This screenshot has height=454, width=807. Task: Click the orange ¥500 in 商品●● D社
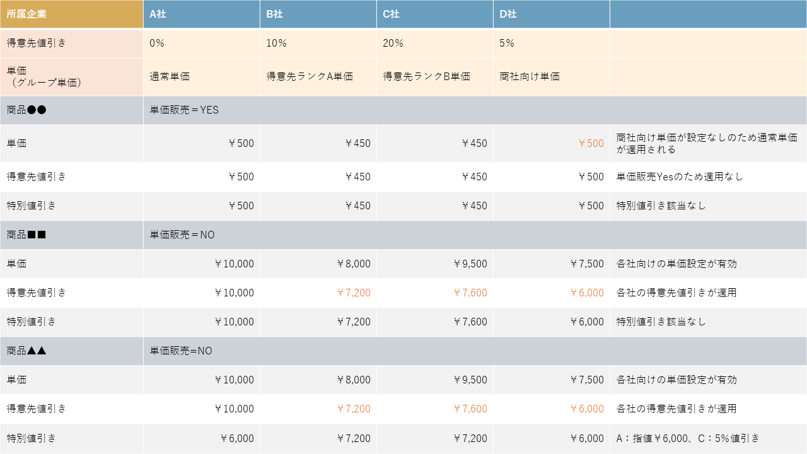tap(591, 143)
